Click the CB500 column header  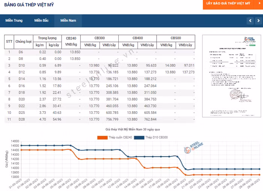tap(176, 38)
